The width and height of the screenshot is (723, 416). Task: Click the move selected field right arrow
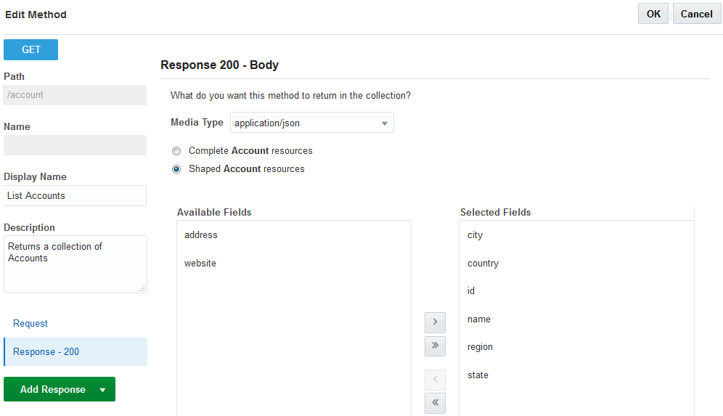(435, 322)
